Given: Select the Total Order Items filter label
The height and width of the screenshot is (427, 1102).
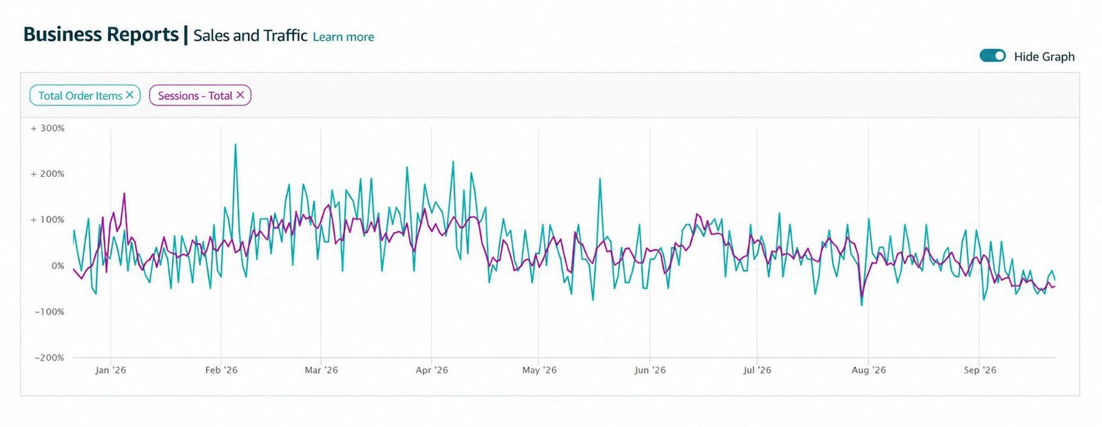Looking at the screenshot, I should (80, 96).
